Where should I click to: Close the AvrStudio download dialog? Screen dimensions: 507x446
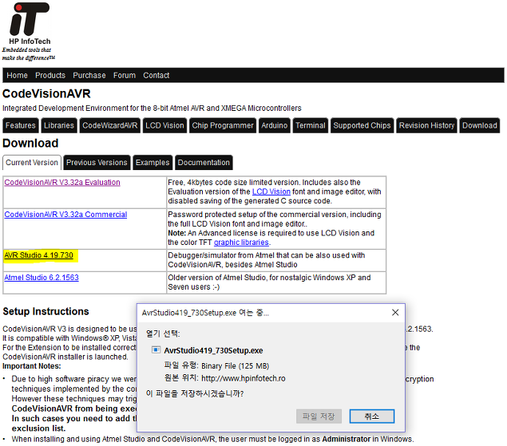click(x=394, y=312)
